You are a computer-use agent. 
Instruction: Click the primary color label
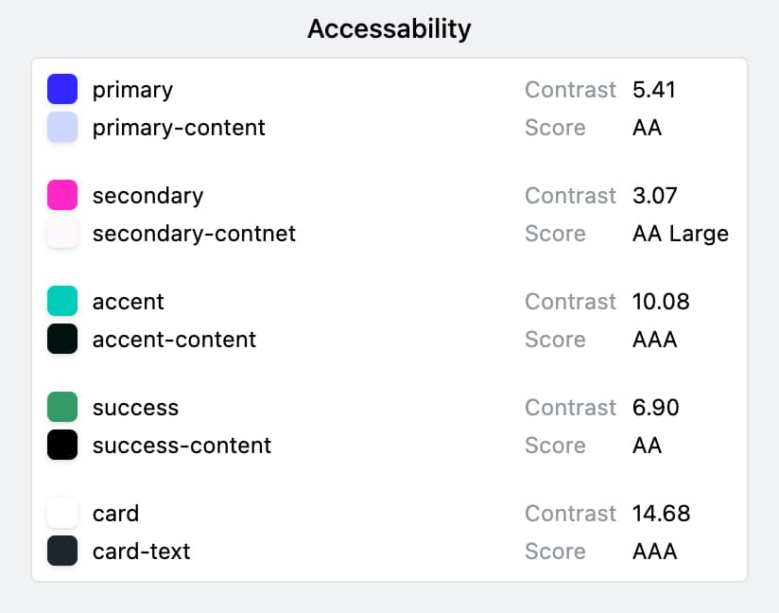[x=132, y=90]
